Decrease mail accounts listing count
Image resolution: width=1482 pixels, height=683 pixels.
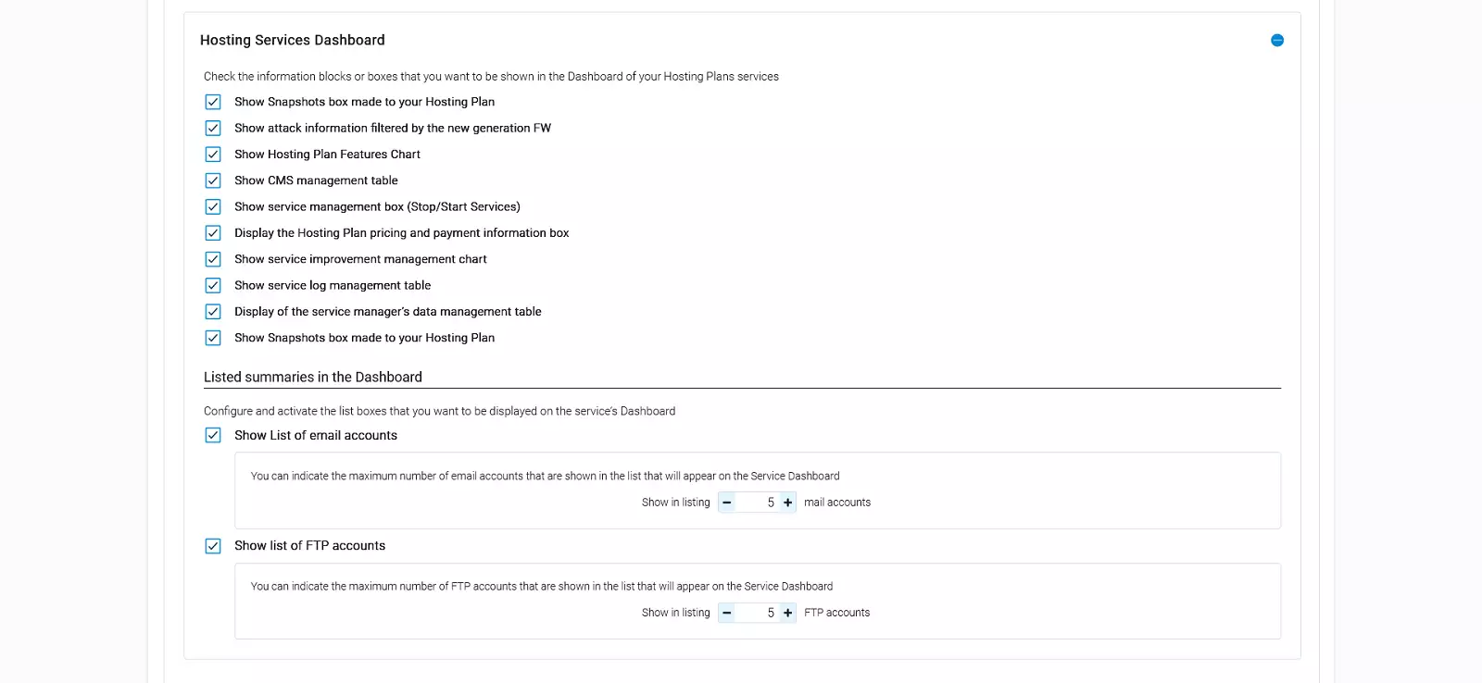pyautogui.click(x=727, y=503)
